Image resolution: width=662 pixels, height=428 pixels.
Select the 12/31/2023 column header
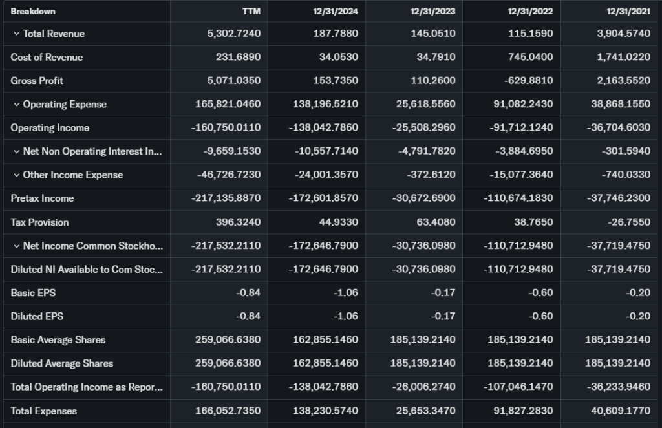432,11
